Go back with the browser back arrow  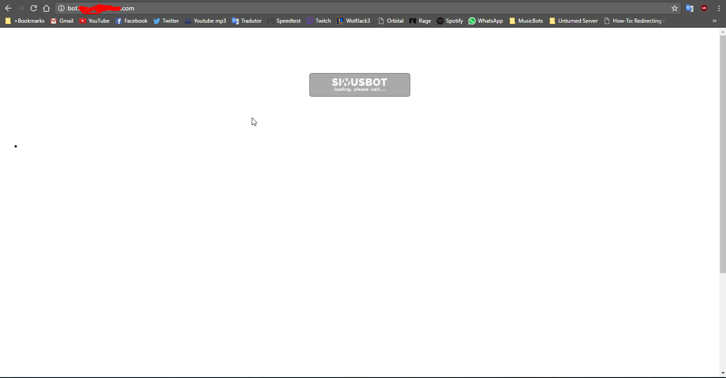[x=8, y=8]
